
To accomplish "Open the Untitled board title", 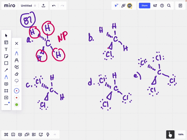I will pyautogui.click(x=26, y=6).
